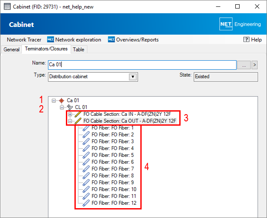Click the Distribution cabinet combo box
The height and width of the screenshot is (218, 267).
[x=93, y=77]
